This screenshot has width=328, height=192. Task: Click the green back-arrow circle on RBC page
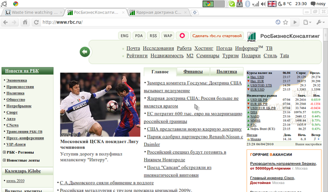[85, 52]
